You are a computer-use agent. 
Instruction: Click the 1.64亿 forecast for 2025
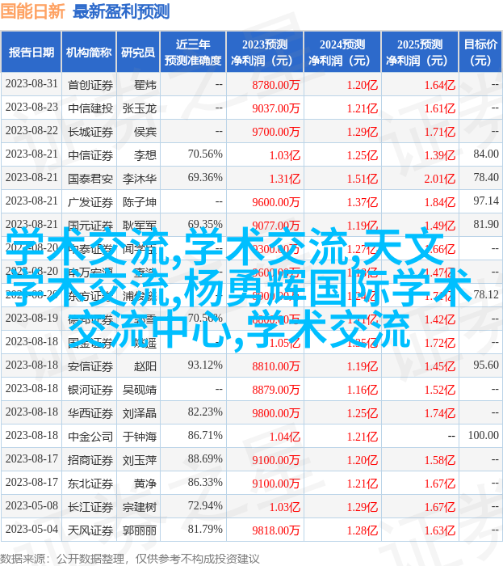click(439, 85)
